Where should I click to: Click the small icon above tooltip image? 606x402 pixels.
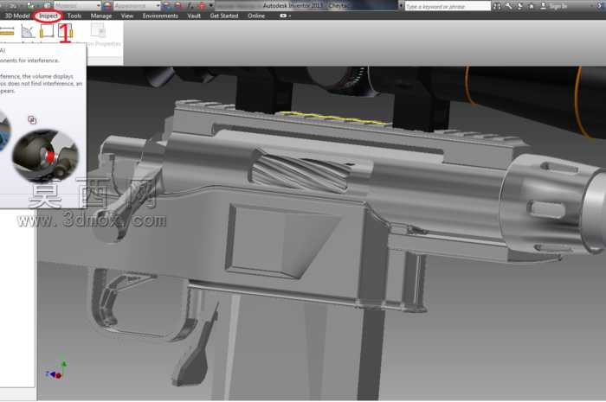(x=32, y=120)
